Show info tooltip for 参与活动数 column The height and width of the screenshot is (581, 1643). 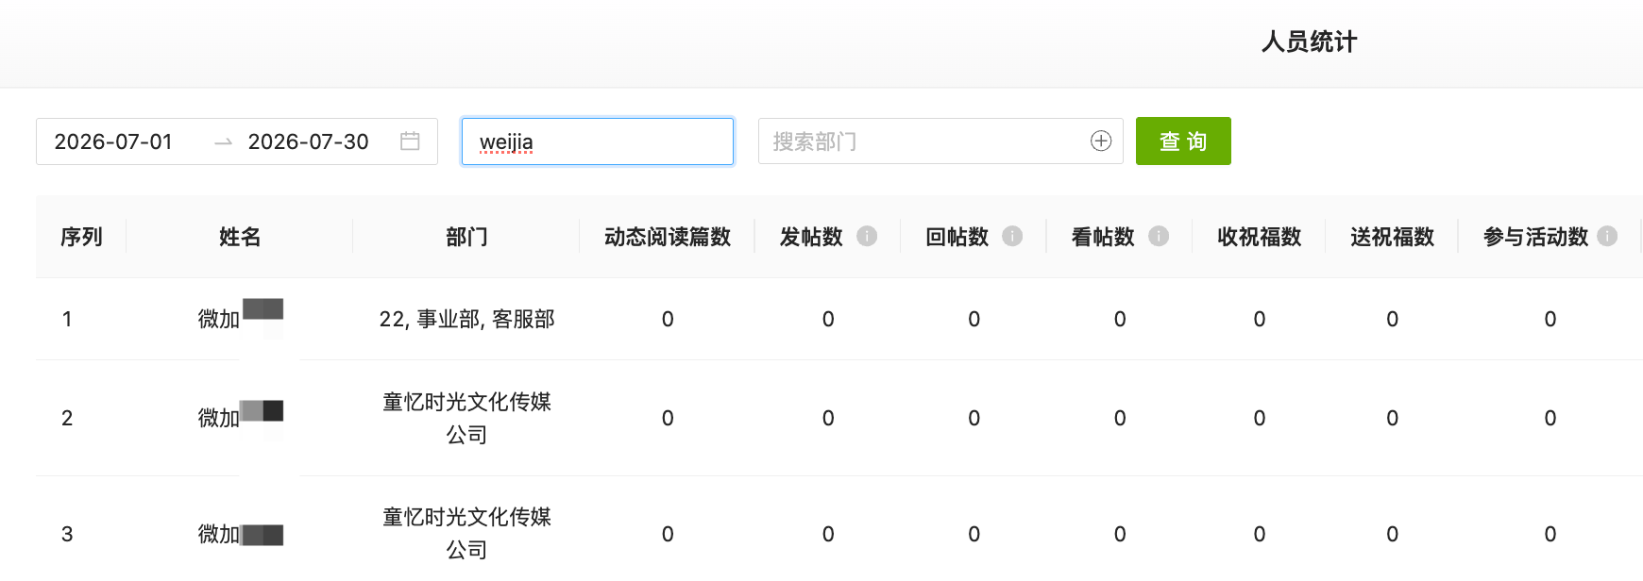click(x=1607, y=237)
